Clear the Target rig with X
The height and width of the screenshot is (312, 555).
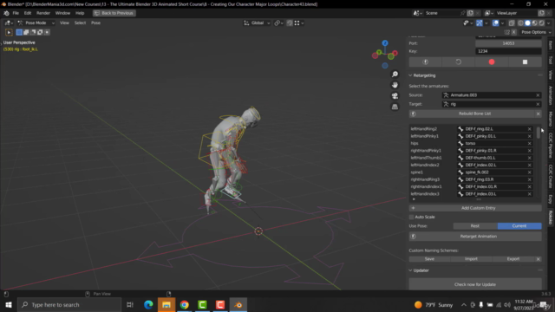pos(538,104)
